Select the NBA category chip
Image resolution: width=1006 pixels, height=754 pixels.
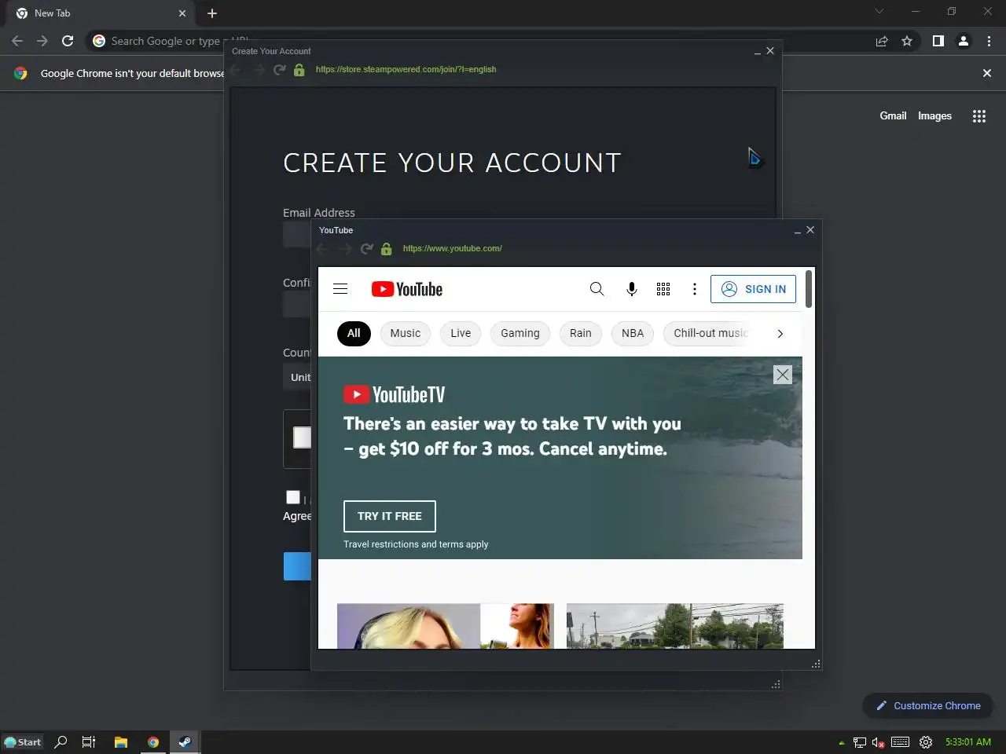[633, 333]
